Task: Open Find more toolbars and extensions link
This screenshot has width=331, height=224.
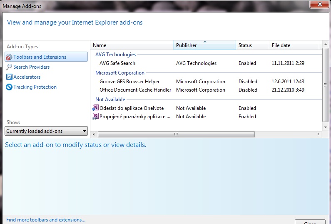Action: (46, 220)
